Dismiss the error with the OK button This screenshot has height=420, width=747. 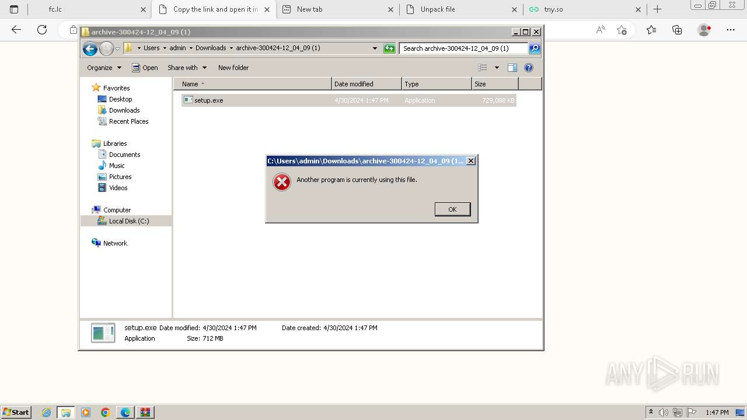point(452,209)
